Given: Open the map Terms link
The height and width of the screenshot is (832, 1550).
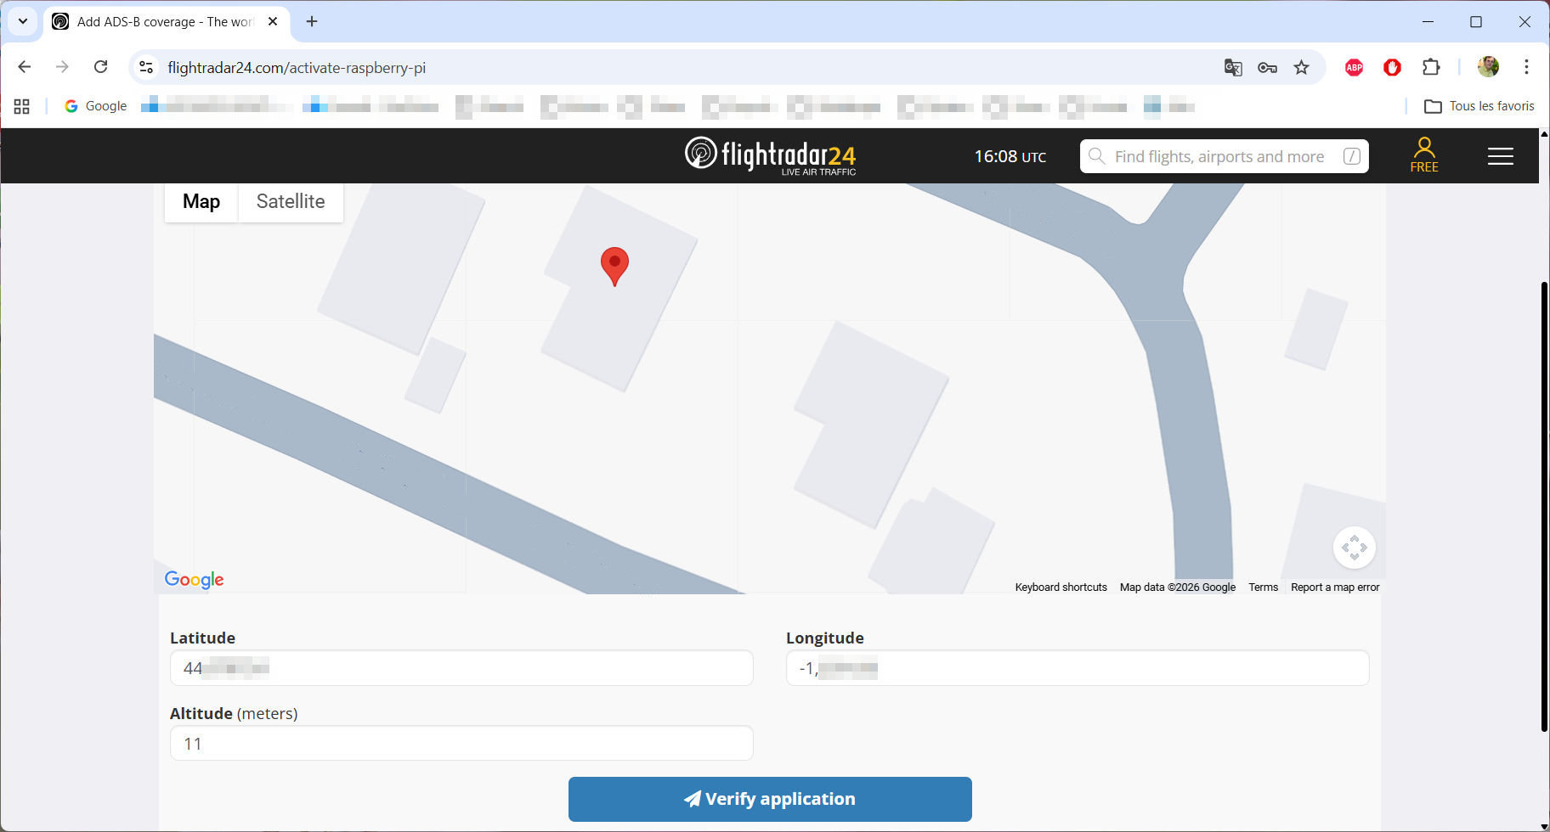Looking at the screenshot, I should tap(1263, 587).
